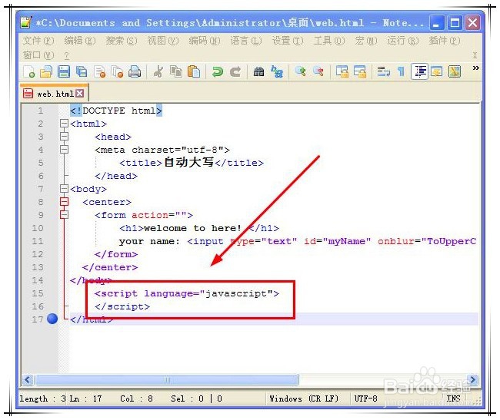
Task: Zoom out with magnifier minus icon
Action: click(x=318, y=71)
